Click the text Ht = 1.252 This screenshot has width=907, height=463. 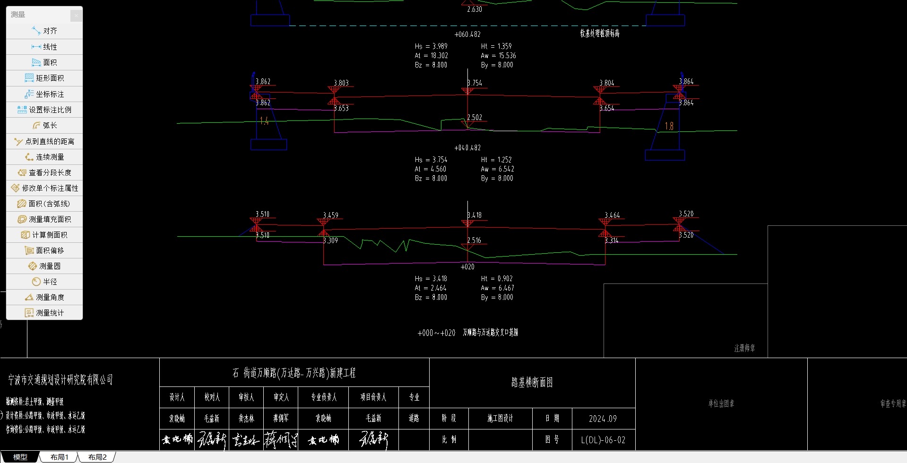pos(496,160)
